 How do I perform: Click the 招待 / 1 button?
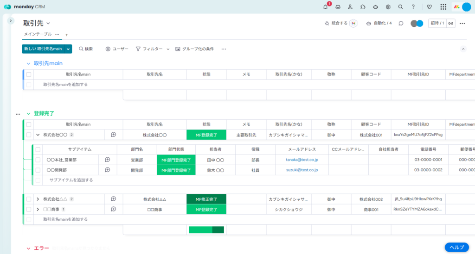(x=436, y=23)
